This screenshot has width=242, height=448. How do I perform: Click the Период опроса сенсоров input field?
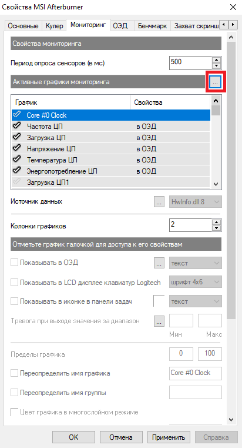click(191, 63)
